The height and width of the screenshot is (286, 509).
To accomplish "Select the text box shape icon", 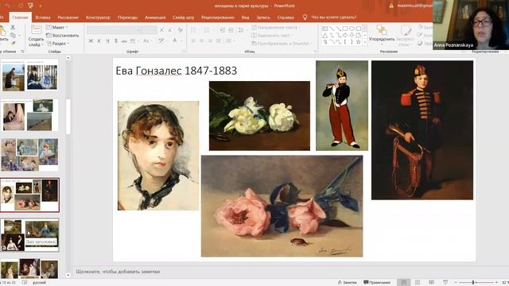I will coord(325,29).
